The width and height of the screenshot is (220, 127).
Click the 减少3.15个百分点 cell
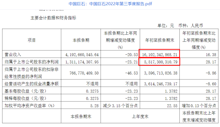point(120,106)
